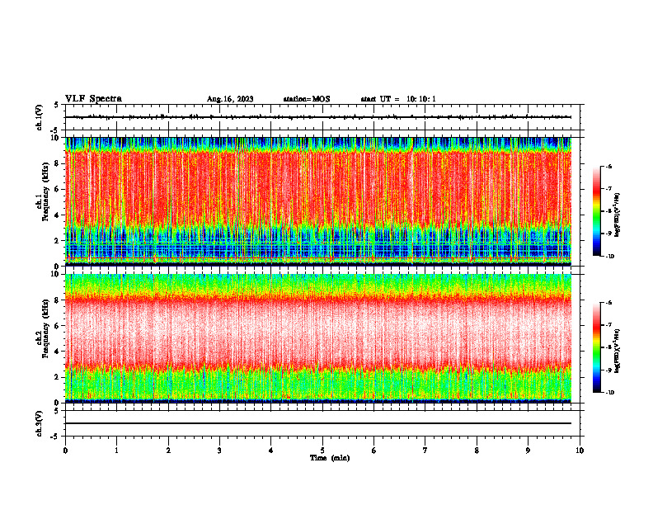
Task: Click the bottom time axis tick label '10'
Action: click(580, 451)
